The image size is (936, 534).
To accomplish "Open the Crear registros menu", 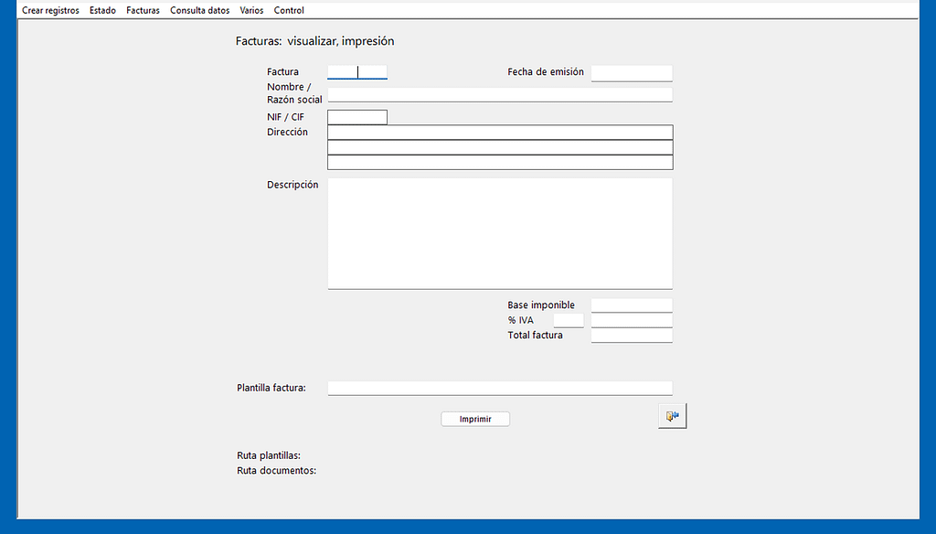I will point(50,10).
